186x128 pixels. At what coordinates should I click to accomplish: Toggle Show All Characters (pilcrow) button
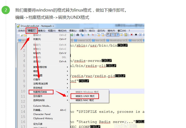pos(113,35)
